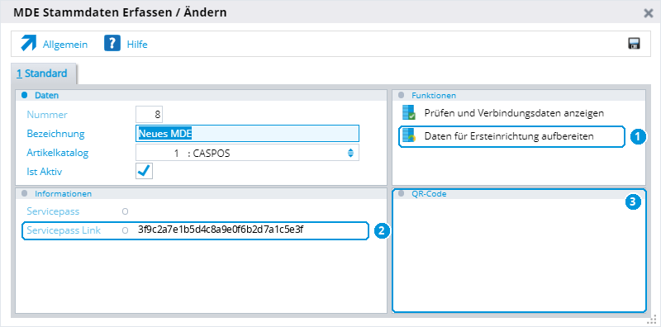Click the Bezeichnung label

55,134
